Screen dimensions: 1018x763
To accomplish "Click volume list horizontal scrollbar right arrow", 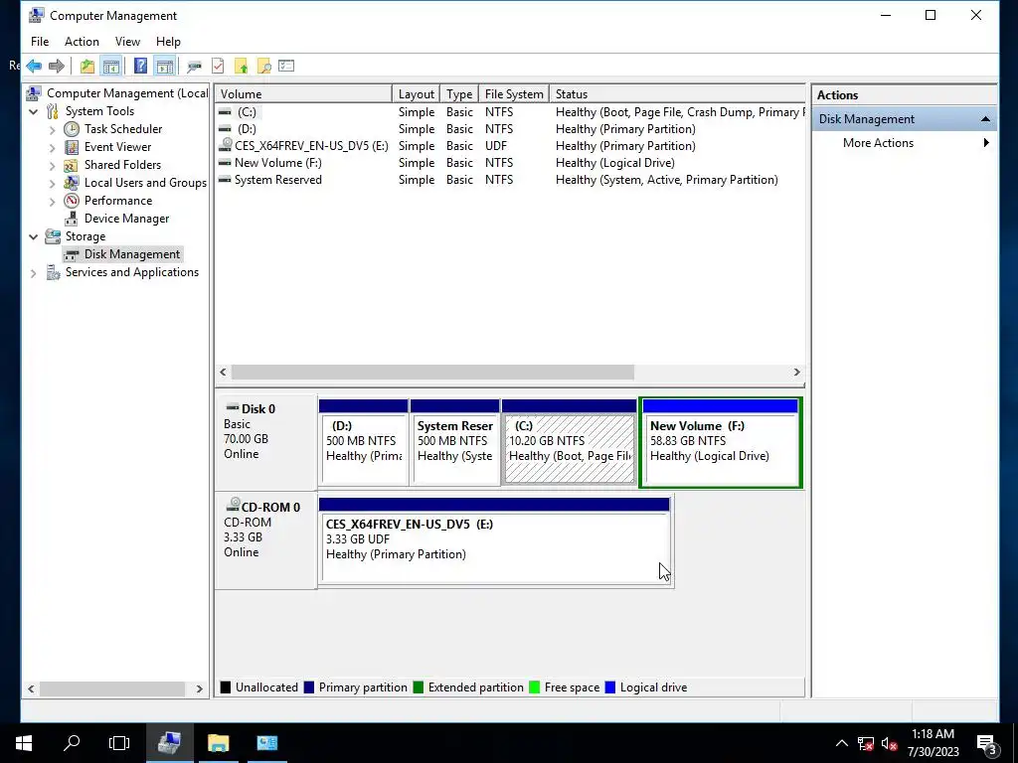I will tap(796, 372).
